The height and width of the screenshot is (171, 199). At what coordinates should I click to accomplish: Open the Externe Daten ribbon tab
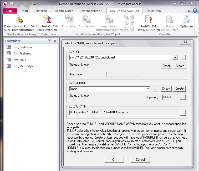tap(64, 11)
